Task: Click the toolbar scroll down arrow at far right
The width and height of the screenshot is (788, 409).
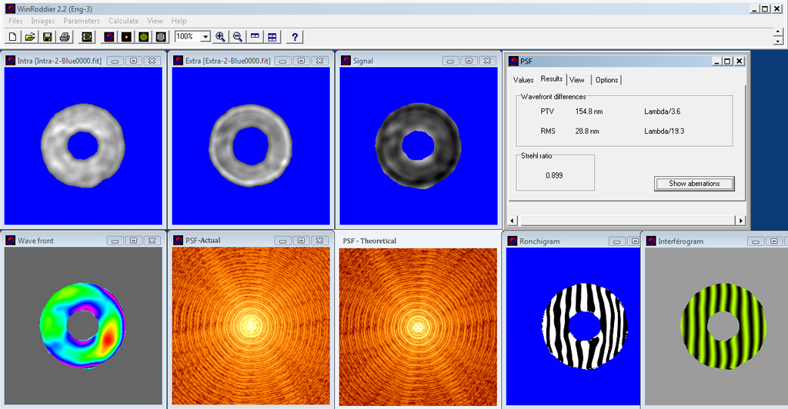Action: [x=778, y=41]
